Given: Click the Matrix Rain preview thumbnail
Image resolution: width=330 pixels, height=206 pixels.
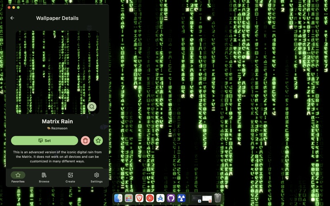Looking at the screenshot, I should tap(57, 73).
